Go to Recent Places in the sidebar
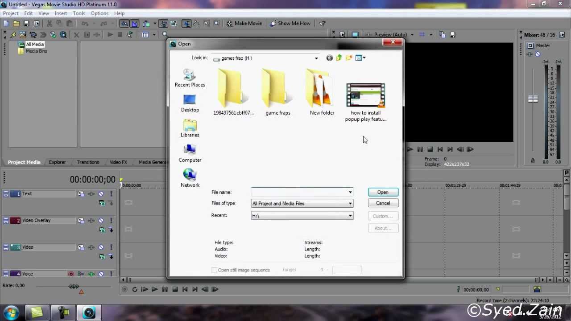This screenshot has width=571, height=321. pyautogui.click(x=190, y=78)
